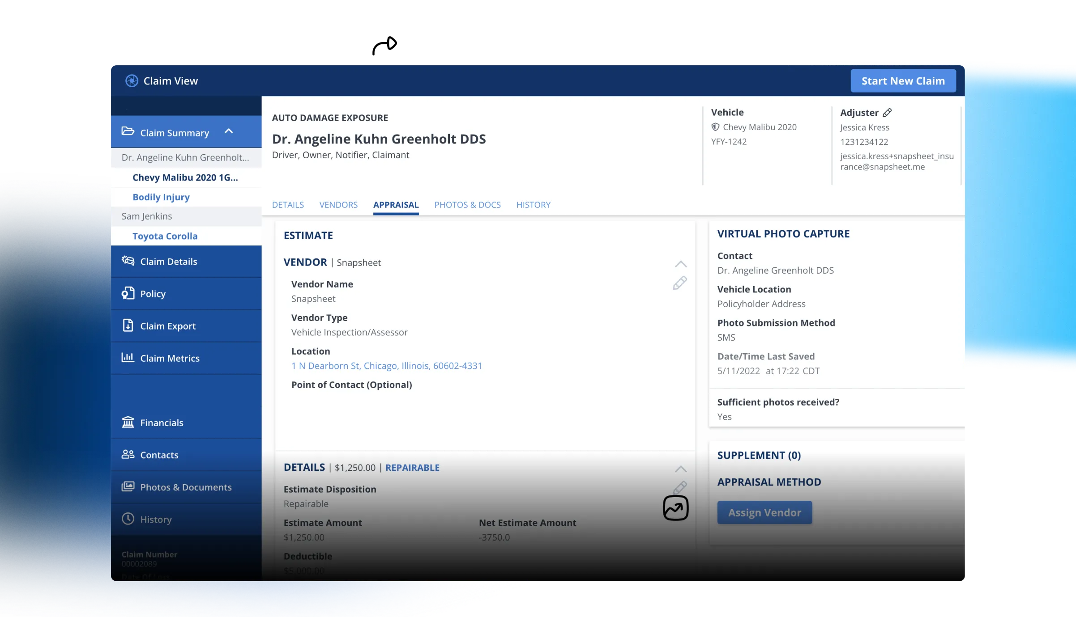Open Financials section
The image size is (1076, 617).
click(x=162, y=423)
